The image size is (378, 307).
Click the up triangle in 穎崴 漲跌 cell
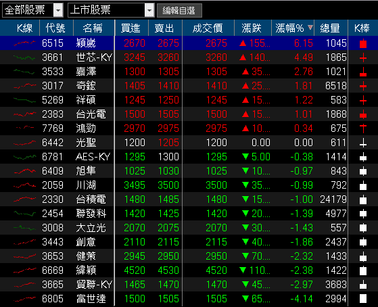pyautogui.click(x=243, y=43)
